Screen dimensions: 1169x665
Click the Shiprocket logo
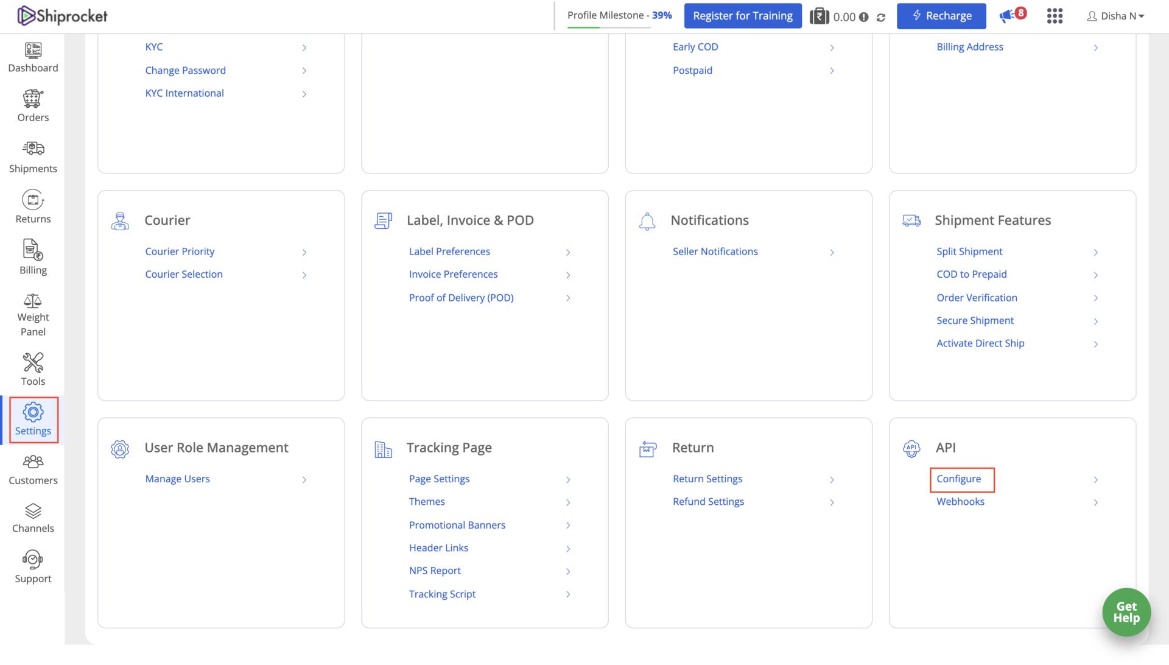click(x=62, y=16)
